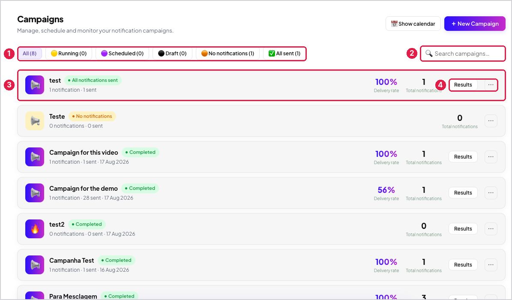512x300 pixels.
Task: Click the test2 campaign fire icon
Action: 35,229
